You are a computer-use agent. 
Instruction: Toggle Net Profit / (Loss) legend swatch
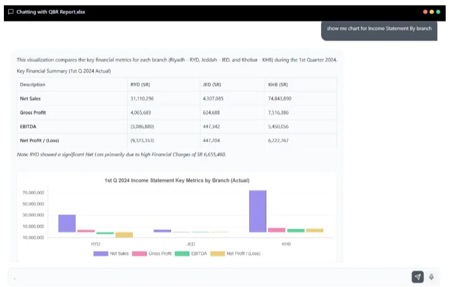point(218,254)
